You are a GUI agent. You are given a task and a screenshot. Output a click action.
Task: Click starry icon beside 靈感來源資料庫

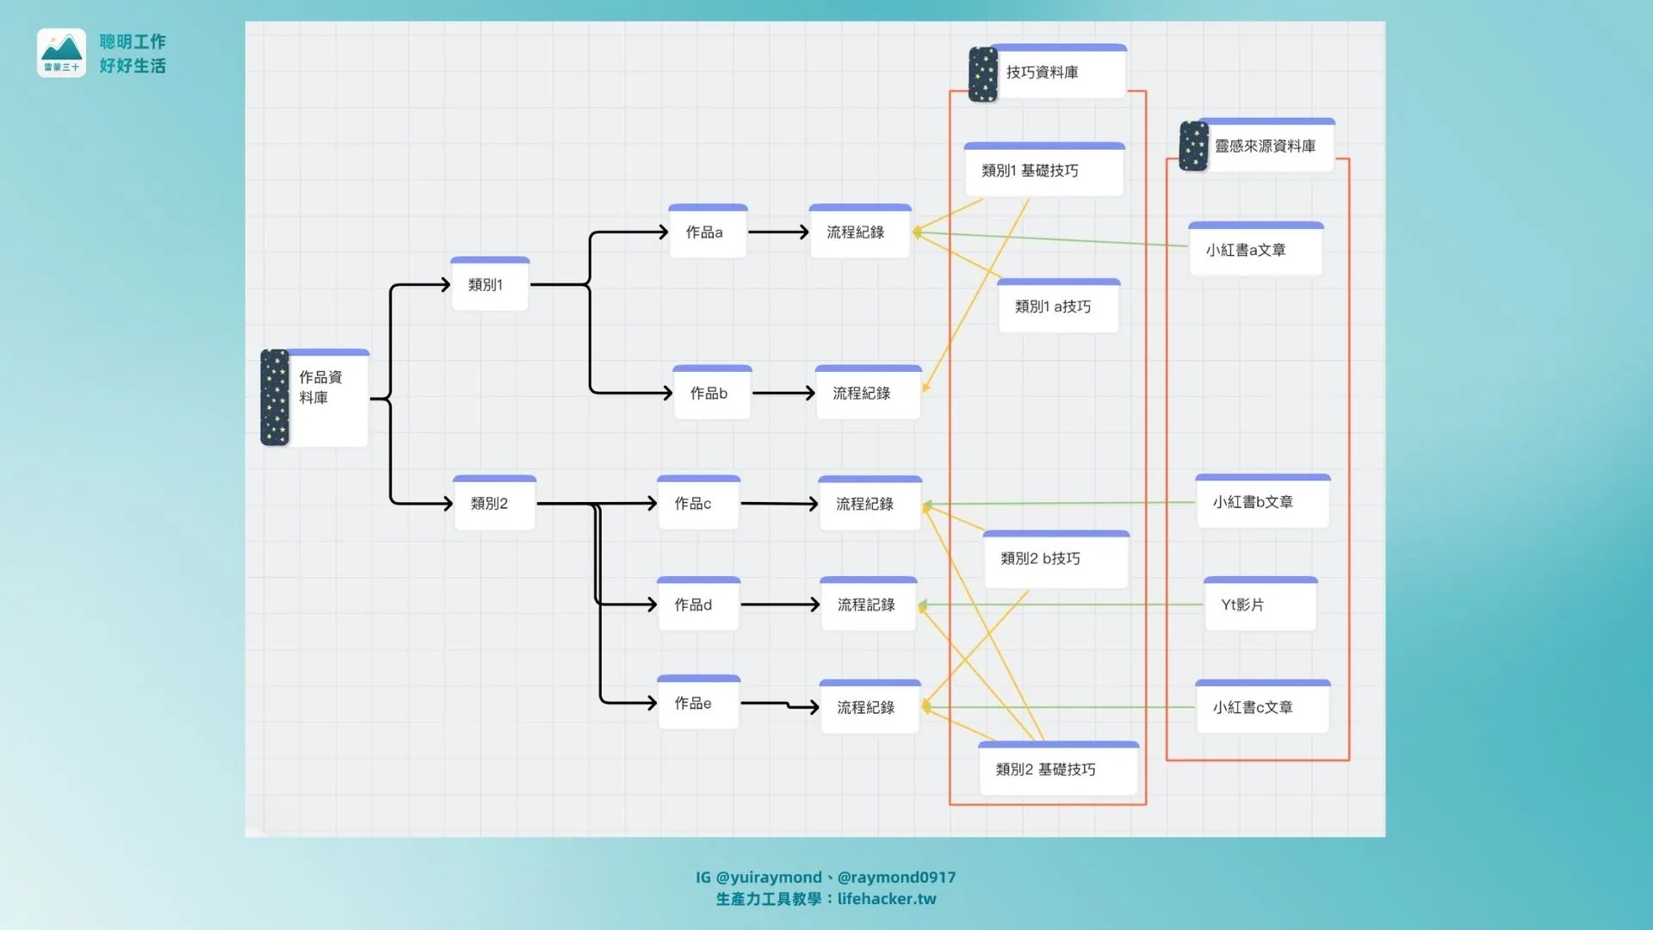(1193, 146)
